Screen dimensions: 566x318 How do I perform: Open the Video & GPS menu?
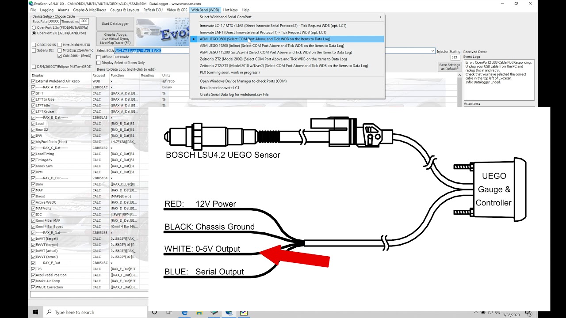pyautogui.click(x=177, y=10)
